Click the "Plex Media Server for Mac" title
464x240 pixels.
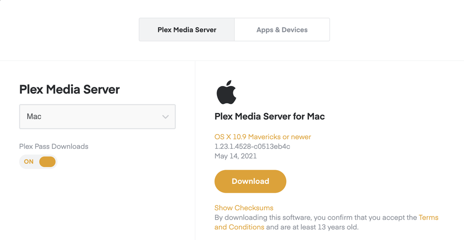pyautogui.click(x=269, y=116)
